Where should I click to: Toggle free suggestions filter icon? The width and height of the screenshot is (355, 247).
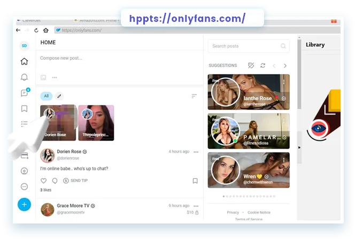(251, 66)
